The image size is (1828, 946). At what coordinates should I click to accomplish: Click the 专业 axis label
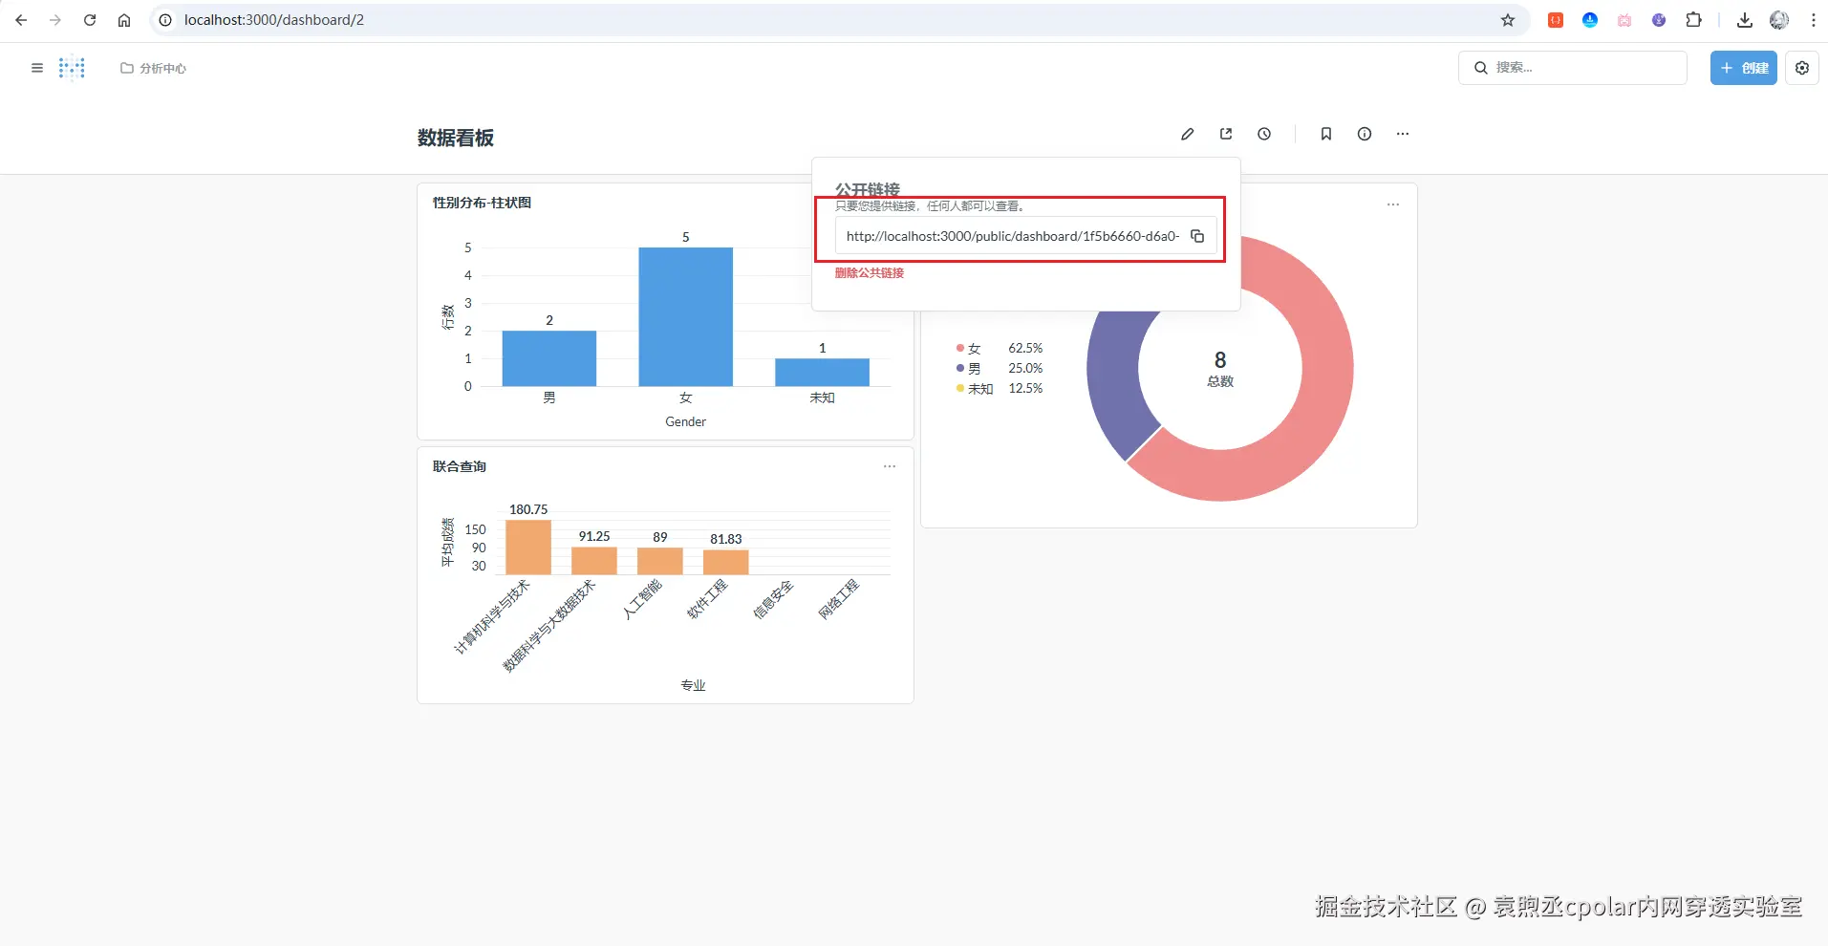coord(693,685)
